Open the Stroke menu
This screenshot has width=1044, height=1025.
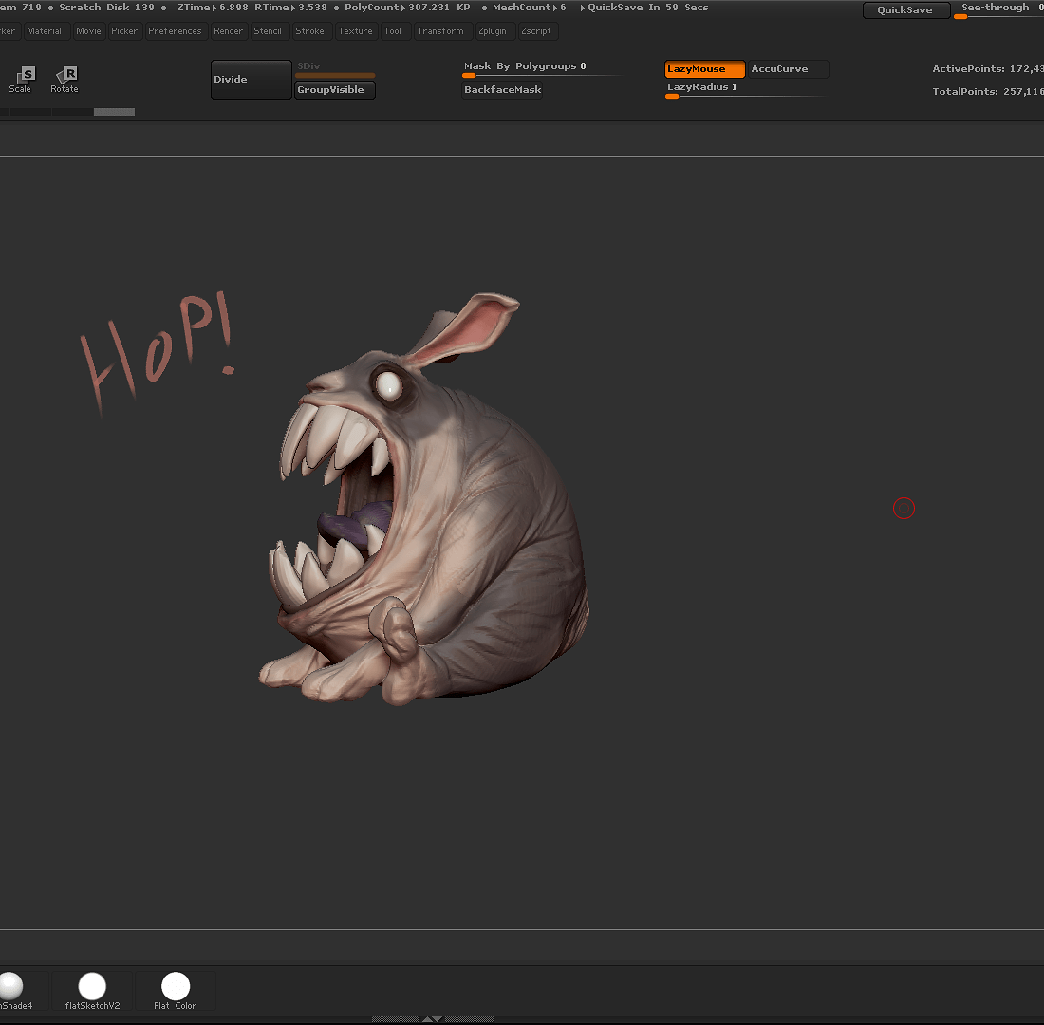[x=310, y=31]
